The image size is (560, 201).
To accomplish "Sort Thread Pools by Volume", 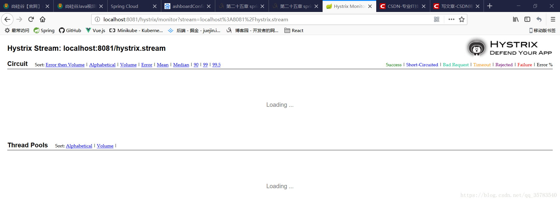I will [105, 146].
